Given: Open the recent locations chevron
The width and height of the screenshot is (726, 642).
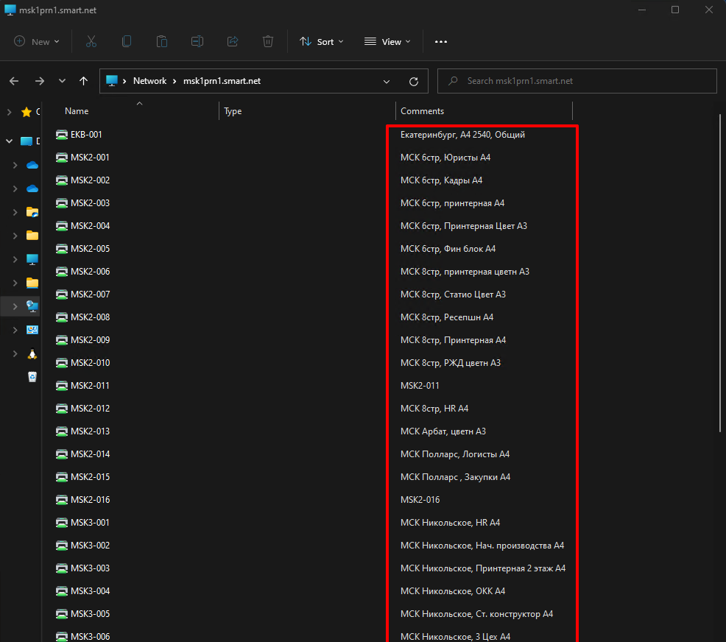Looking at the screenshot, I should [62, 81].
